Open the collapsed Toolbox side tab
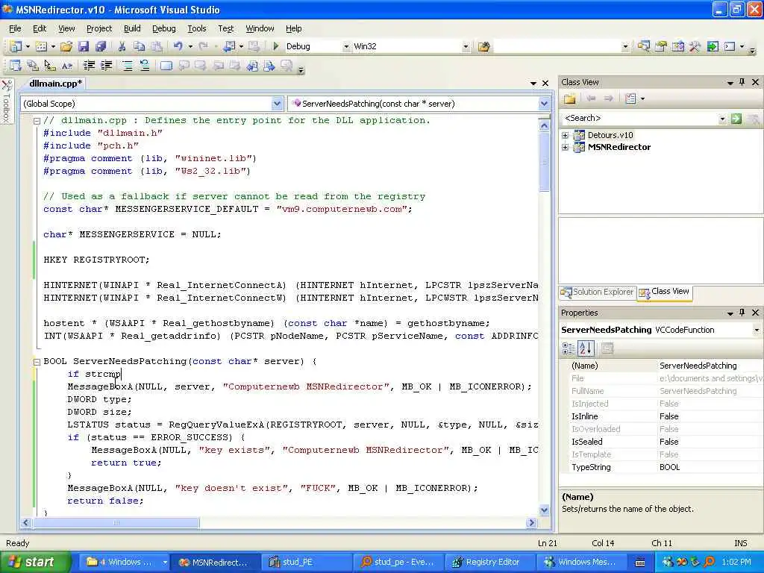This screenshot has height=573, width=764. pyautogui.click(x=6, y=101)
